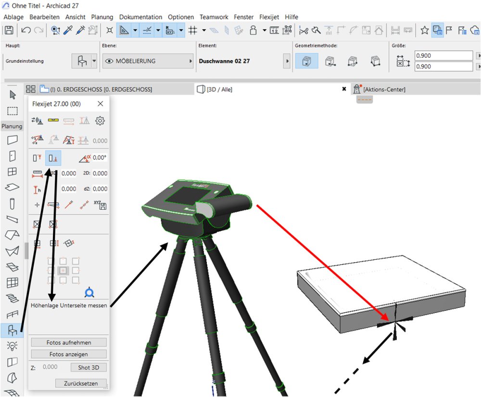Open the snap guides dropdown arrow
The height and width of the screenshot is (397, 481).
(158, 30)
